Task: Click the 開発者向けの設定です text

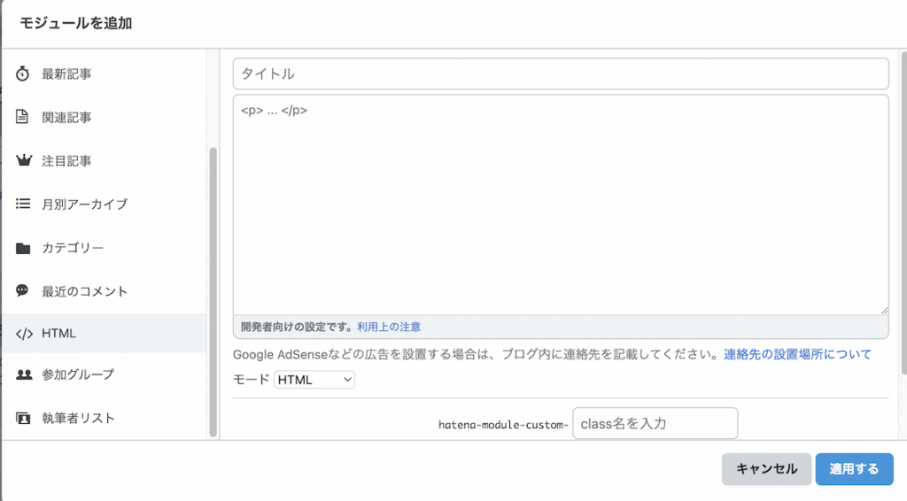Action: coord(298,327)
